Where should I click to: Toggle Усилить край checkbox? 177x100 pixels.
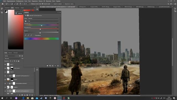click(42, 4)
